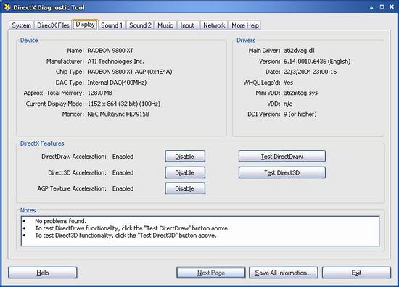Switch to the System tab
Viewport: 399px width, 287px height.
pyautogui.click(x=21, y=25)
